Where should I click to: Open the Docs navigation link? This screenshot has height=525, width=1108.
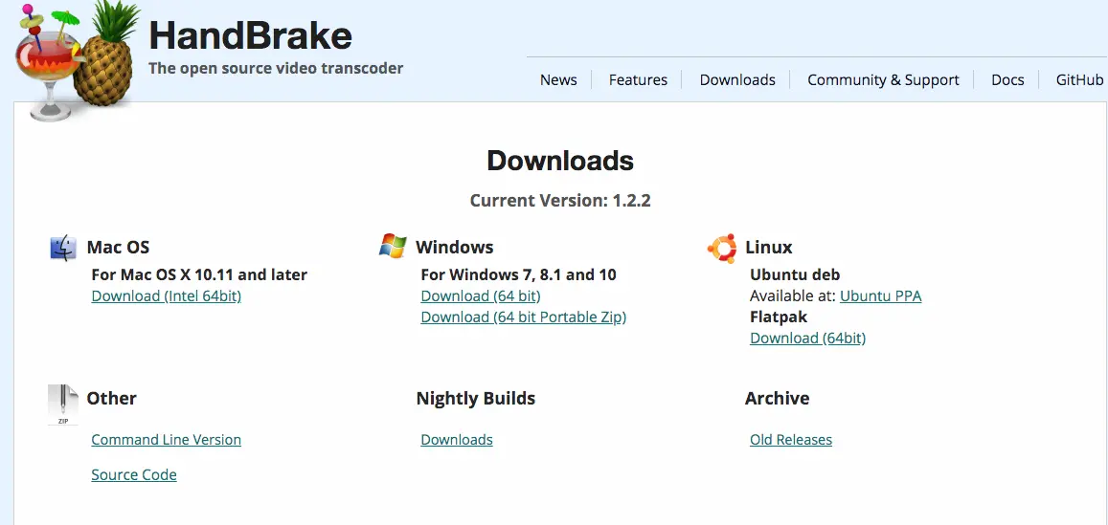point(1007,80)
